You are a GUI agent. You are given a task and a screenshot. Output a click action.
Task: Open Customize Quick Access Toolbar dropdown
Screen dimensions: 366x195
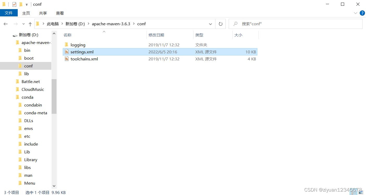tap(27, 5)
